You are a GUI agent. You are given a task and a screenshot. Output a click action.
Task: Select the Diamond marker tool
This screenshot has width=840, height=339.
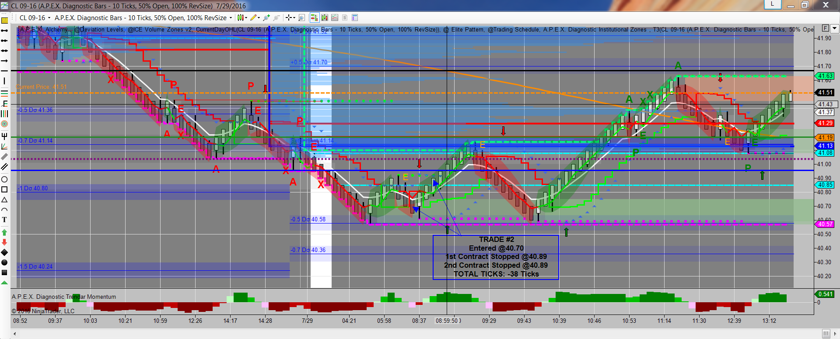[4, 252]
